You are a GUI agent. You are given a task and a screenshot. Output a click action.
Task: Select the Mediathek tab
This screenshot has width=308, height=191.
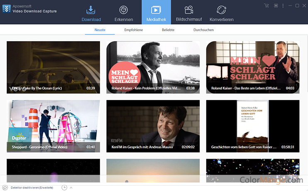tap(156, 12)
